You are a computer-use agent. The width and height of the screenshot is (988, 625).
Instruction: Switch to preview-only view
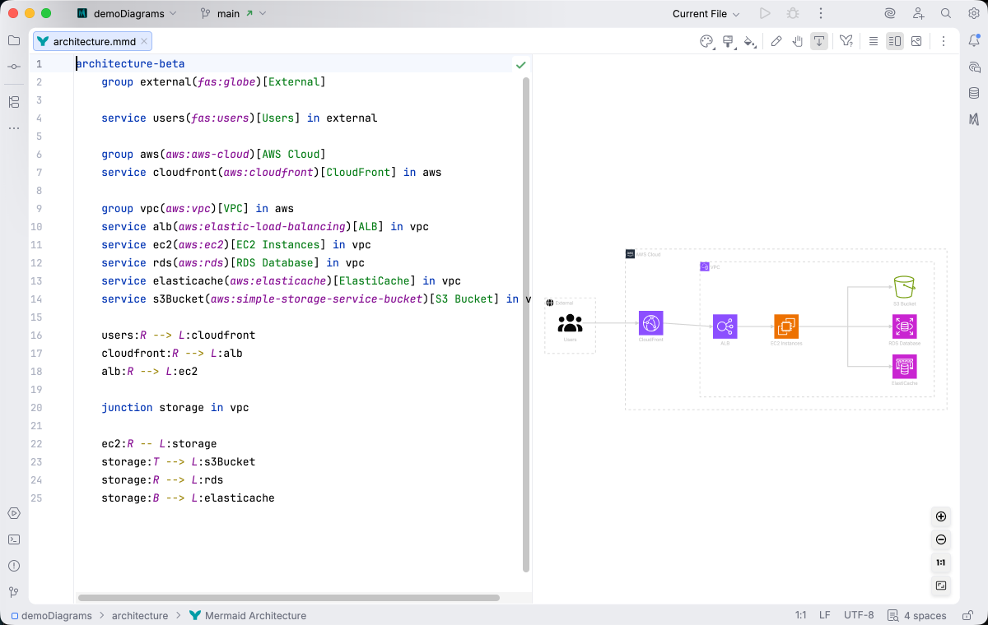point(916,41)
